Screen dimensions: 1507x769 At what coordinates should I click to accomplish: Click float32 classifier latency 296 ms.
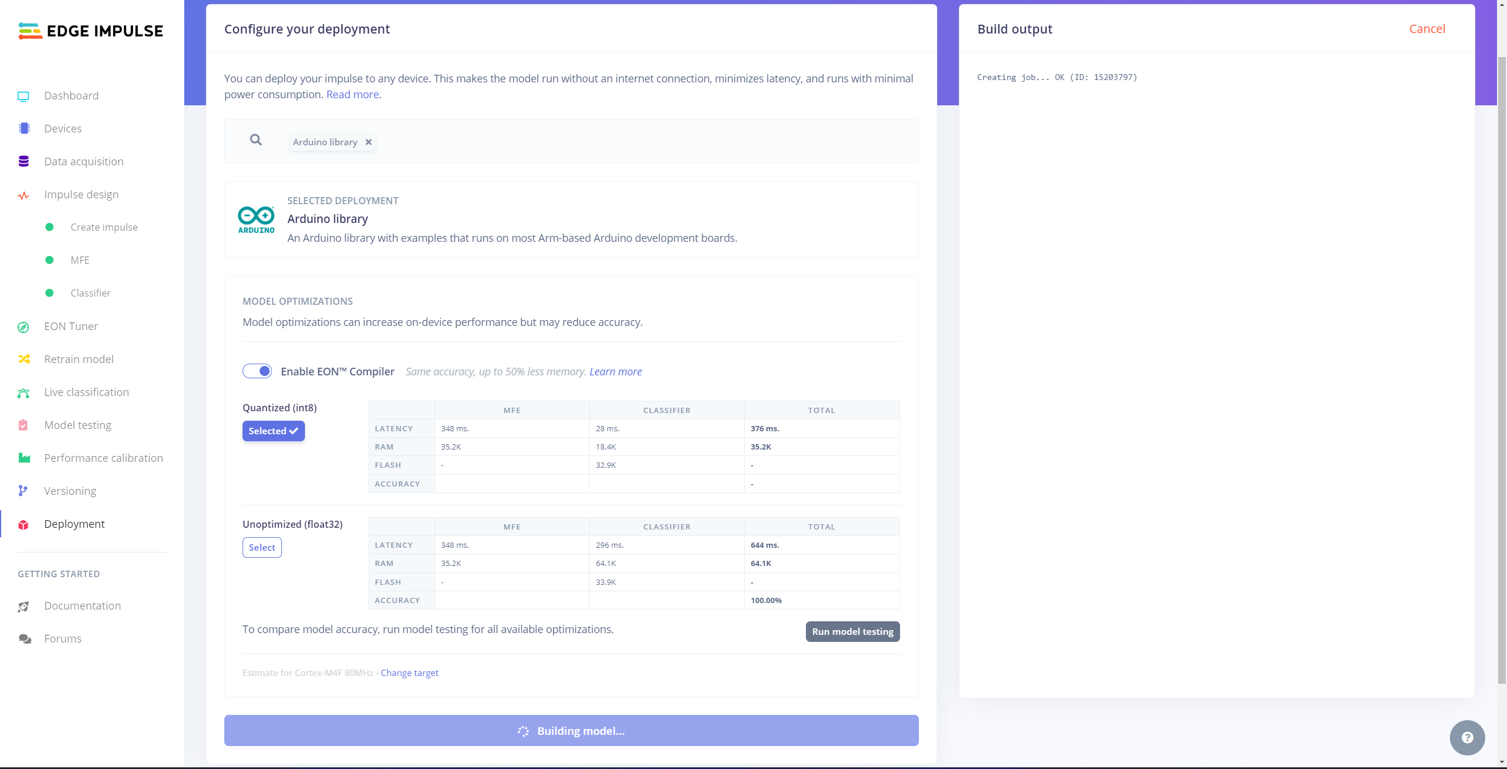click(609, 545)
